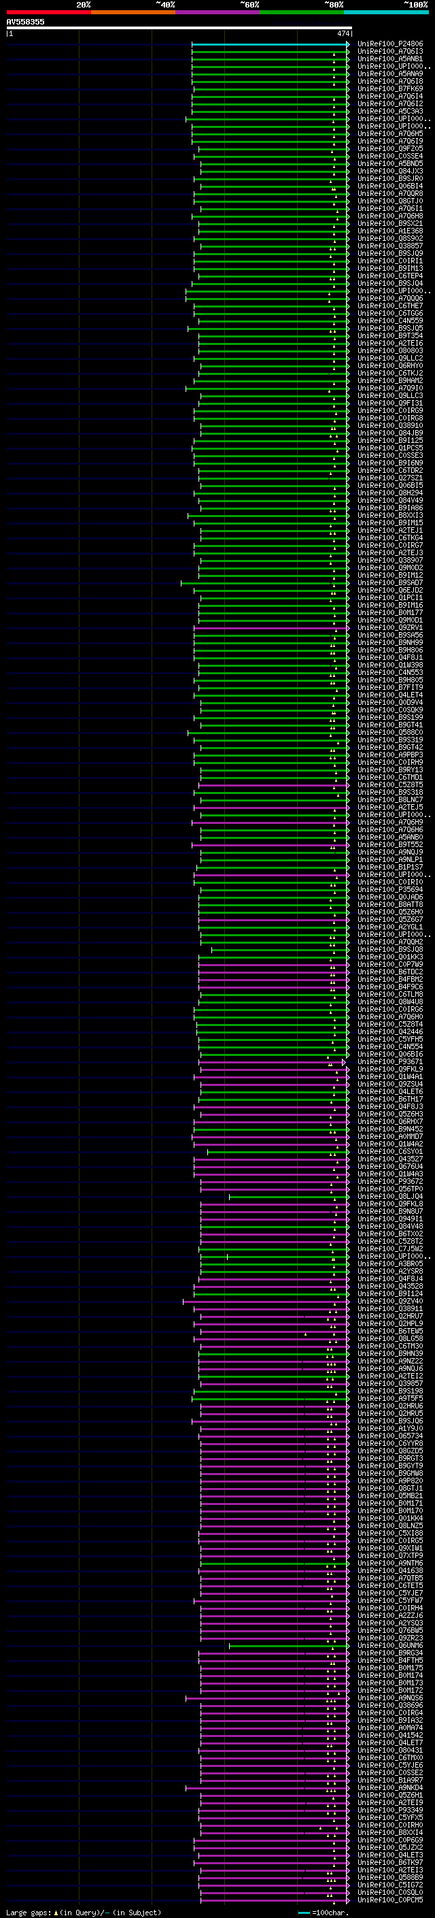Image resolution: width=435 pixels, height=1918 pixels.
Task: Open the UniRef100_A5C3A3 hit
Action: (x=390, y=111)
